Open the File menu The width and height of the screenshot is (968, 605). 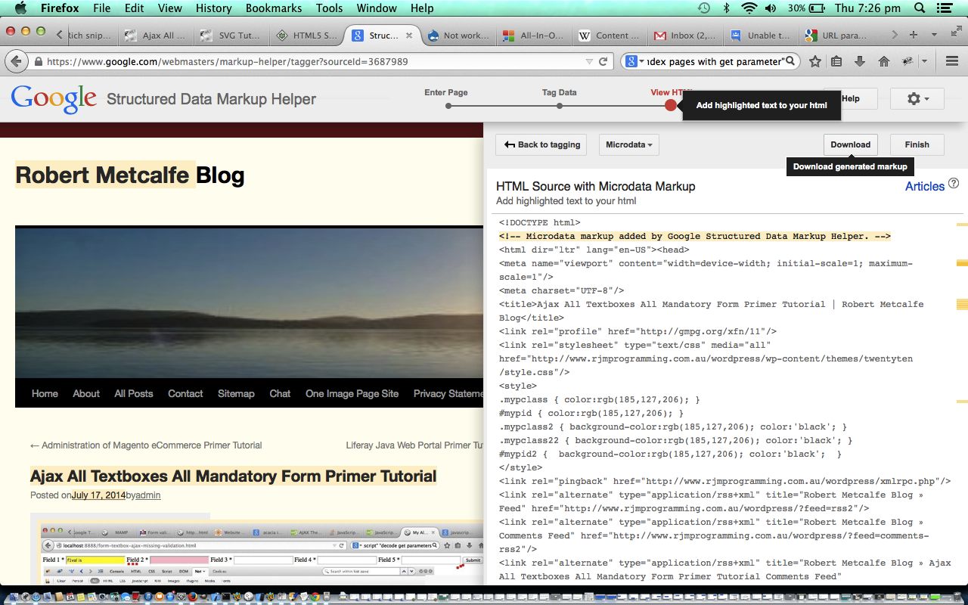point(101,8)
